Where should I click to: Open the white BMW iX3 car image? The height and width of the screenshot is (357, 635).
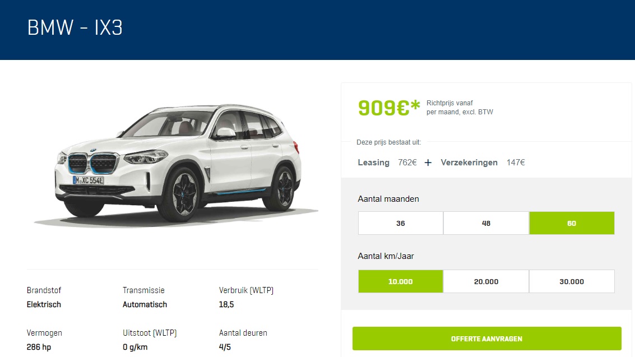pos(176,164)
